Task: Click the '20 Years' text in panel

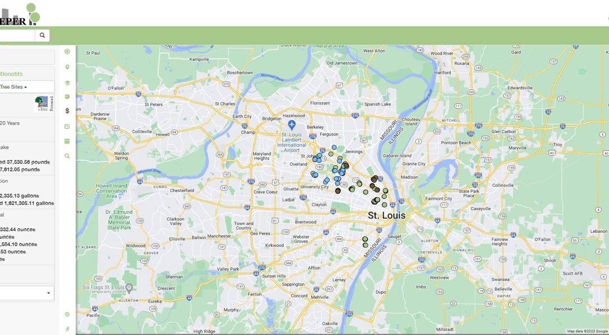Action: pyautogui.click(x=10, y=123)
